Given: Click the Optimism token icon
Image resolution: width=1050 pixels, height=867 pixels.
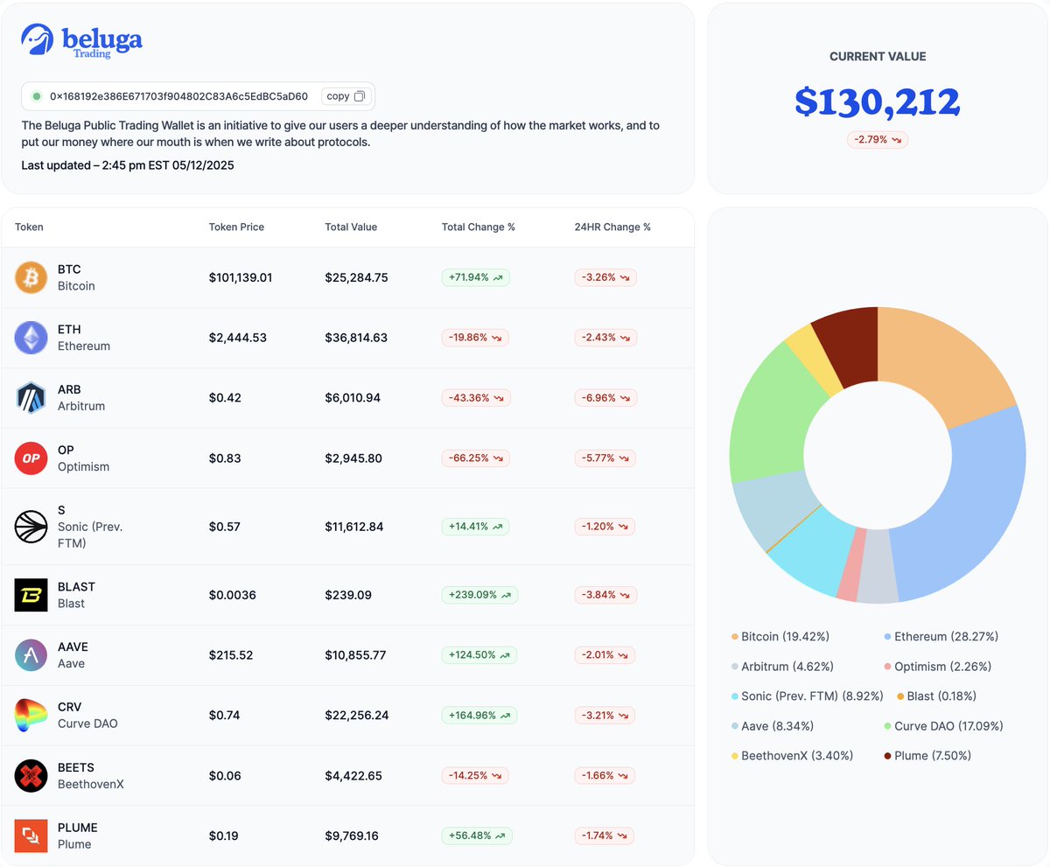Looking at the screenshot, I should click(31, 458).
